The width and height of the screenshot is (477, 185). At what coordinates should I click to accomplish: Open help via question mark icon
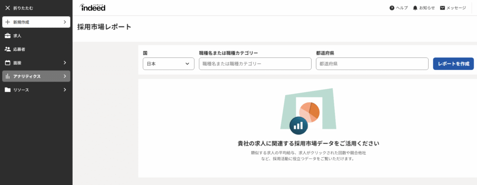pyautogui.click(x=392, y=8)
